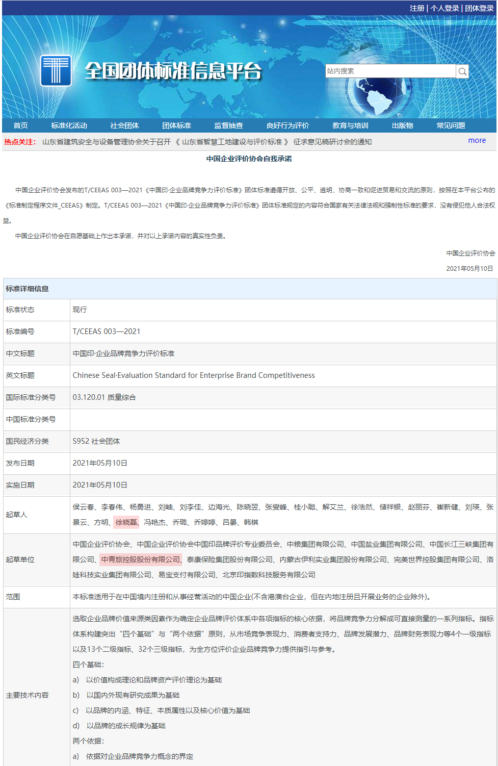Select the 实施日期 value 2021年05月10日

click(x=100, y=485)
